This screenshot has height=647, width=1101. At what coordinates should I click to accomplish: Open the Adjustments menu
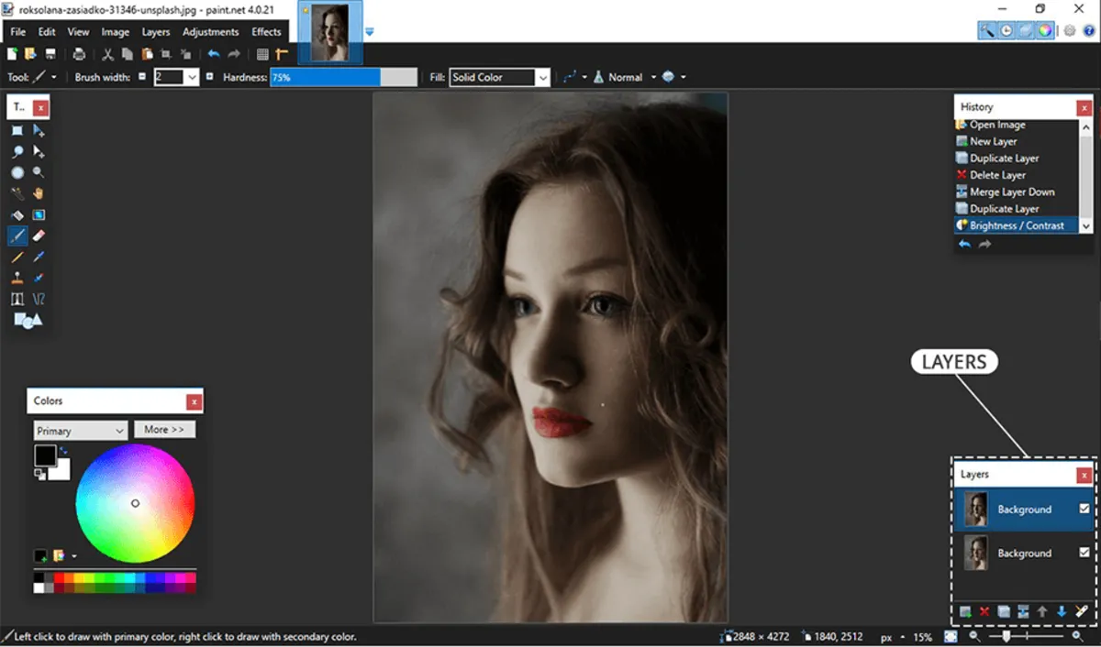tap(210, 31)
